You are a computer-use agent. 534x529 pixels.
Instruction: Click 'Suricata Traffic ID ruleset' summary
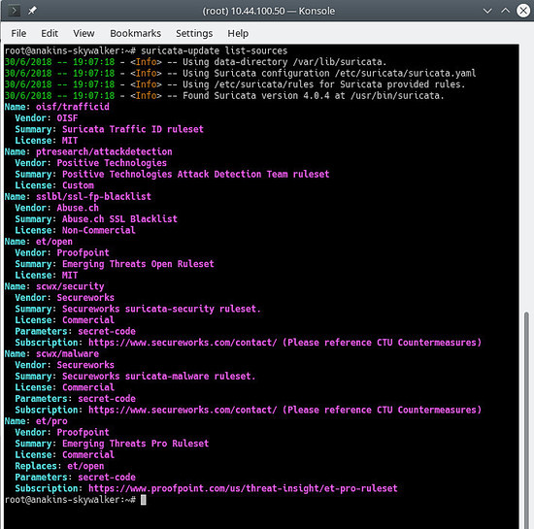tap(133, 129)
